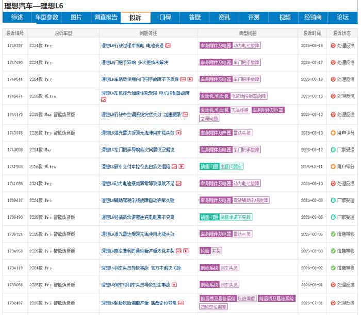Screen dimensions: 361x315
Task: Play video icon for complaint 1733068
Action: point(174,285)
